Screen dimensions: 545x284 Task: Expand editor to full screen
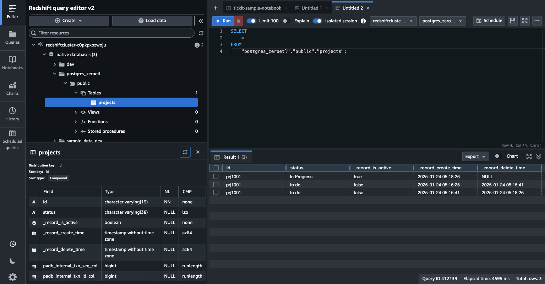[525, 21]
